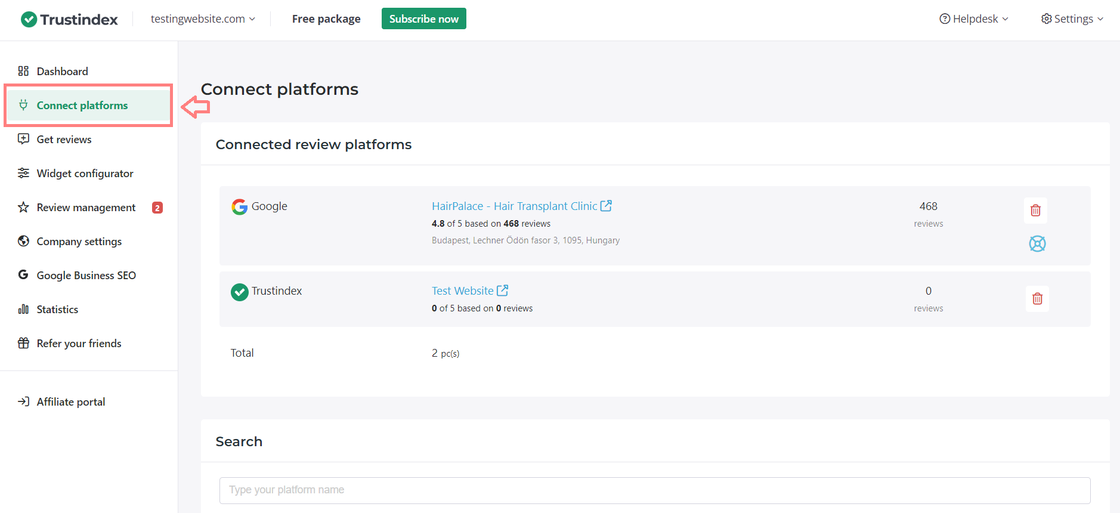The image size is (1120, 513).
Task: Click the Refer your friends gift icon
Action: click(x=23, y=343)
